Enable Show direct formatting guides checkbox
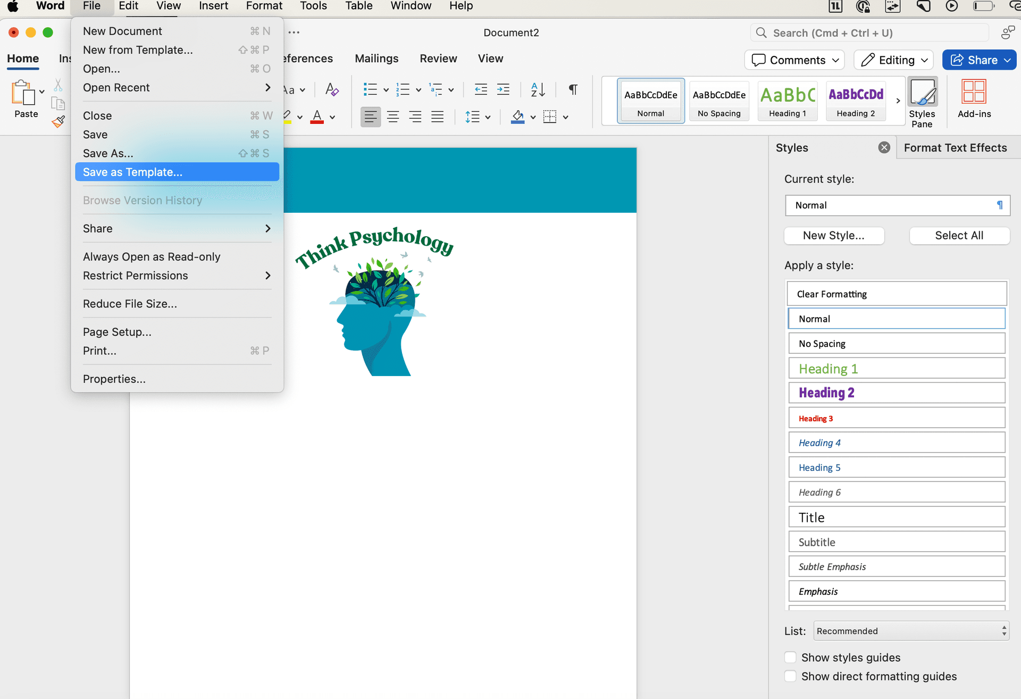1021x699 pixels. [x=791, y=676]
